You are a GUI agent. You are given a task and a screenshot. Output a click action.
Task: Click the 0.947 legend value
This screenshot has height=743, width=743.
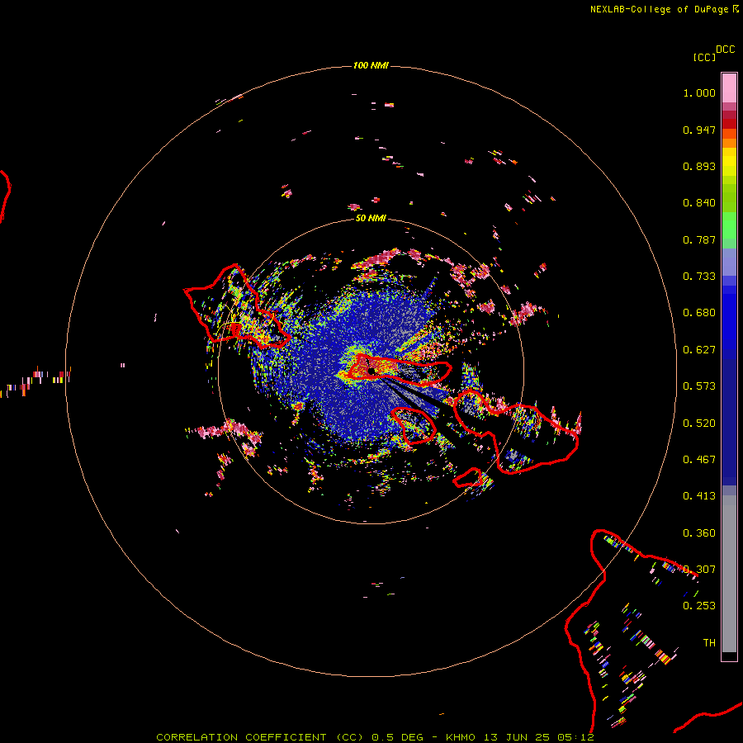point(699,130)
